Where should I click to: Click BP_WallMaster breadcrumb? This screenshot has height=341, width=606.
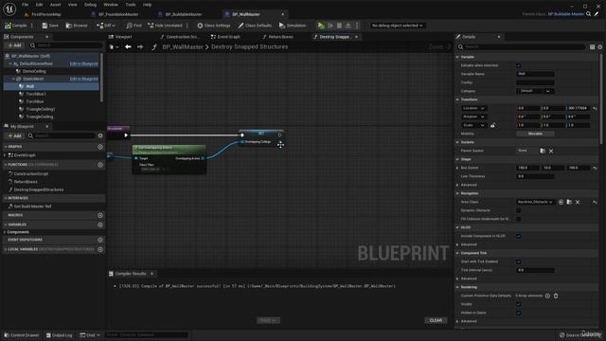[183, 46]
